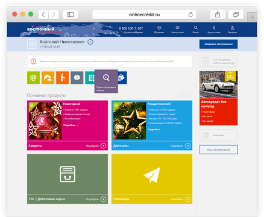Open a new Safari tab

point(252,17)
